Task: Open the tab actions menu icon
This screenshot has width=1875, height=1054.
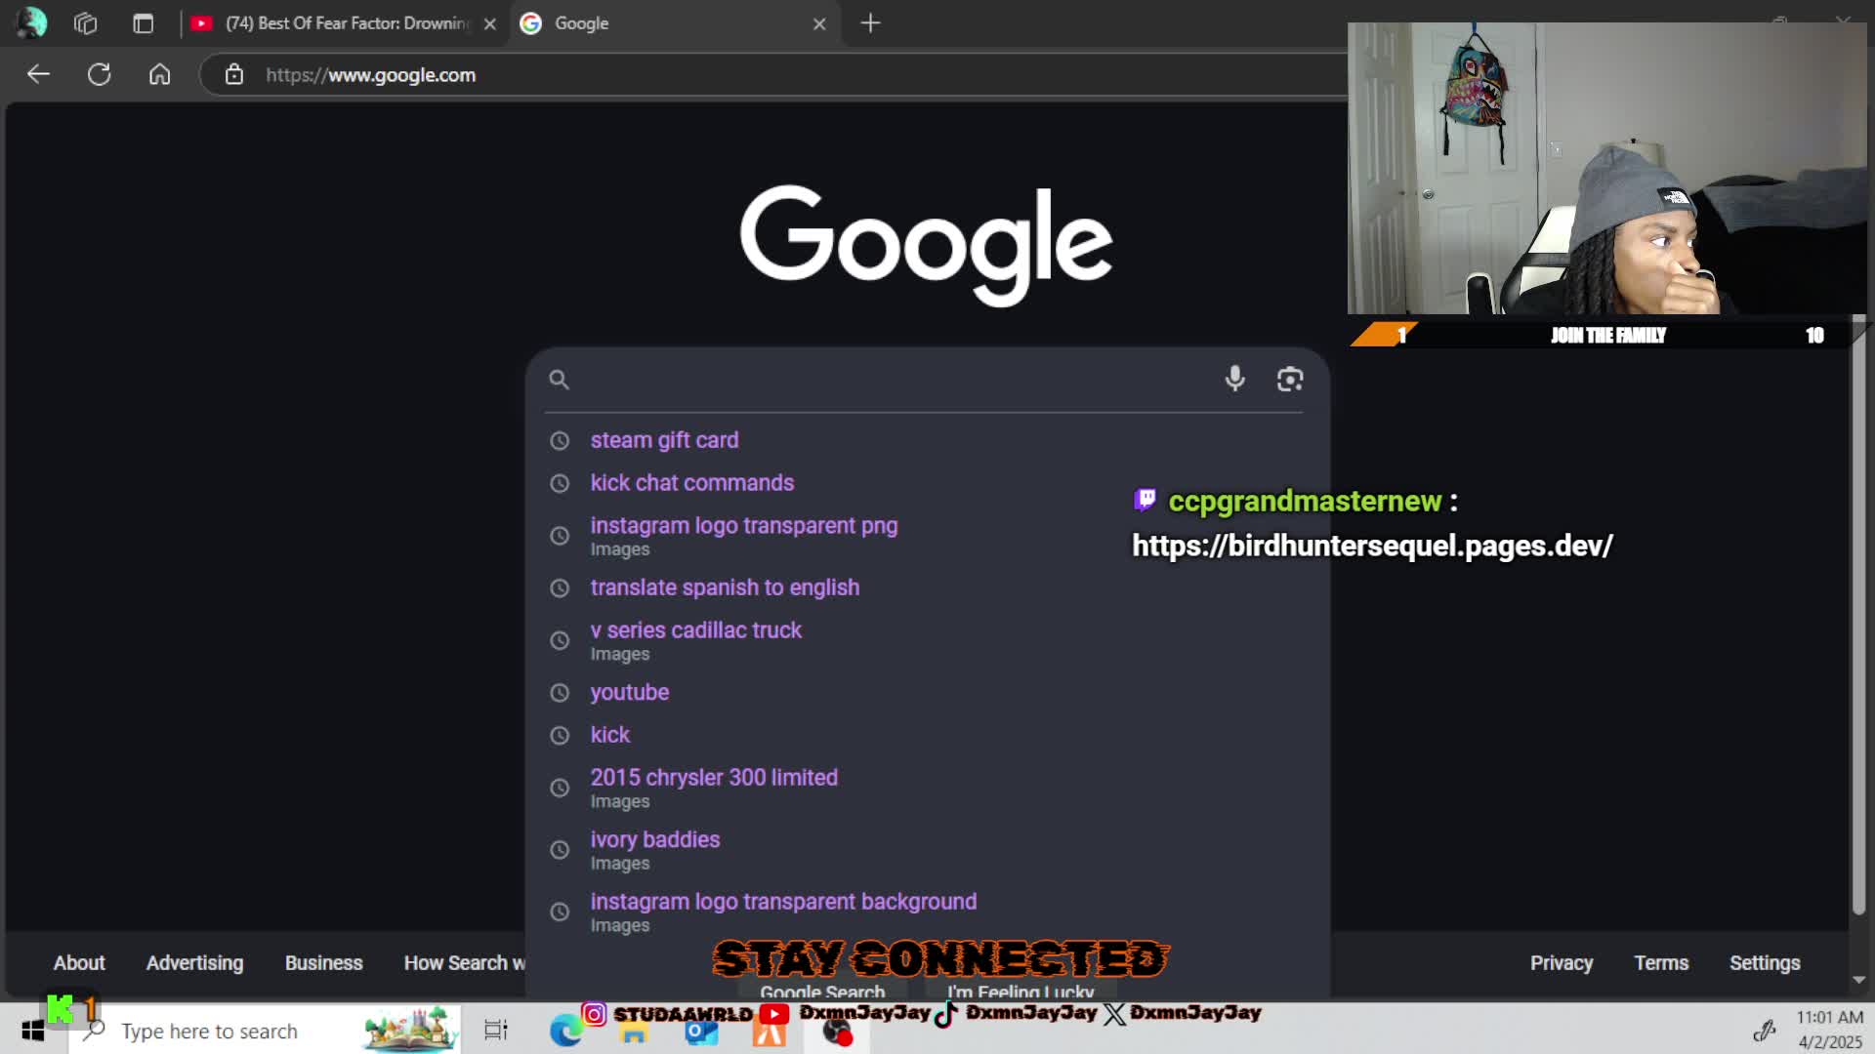Action: point(144,22)
